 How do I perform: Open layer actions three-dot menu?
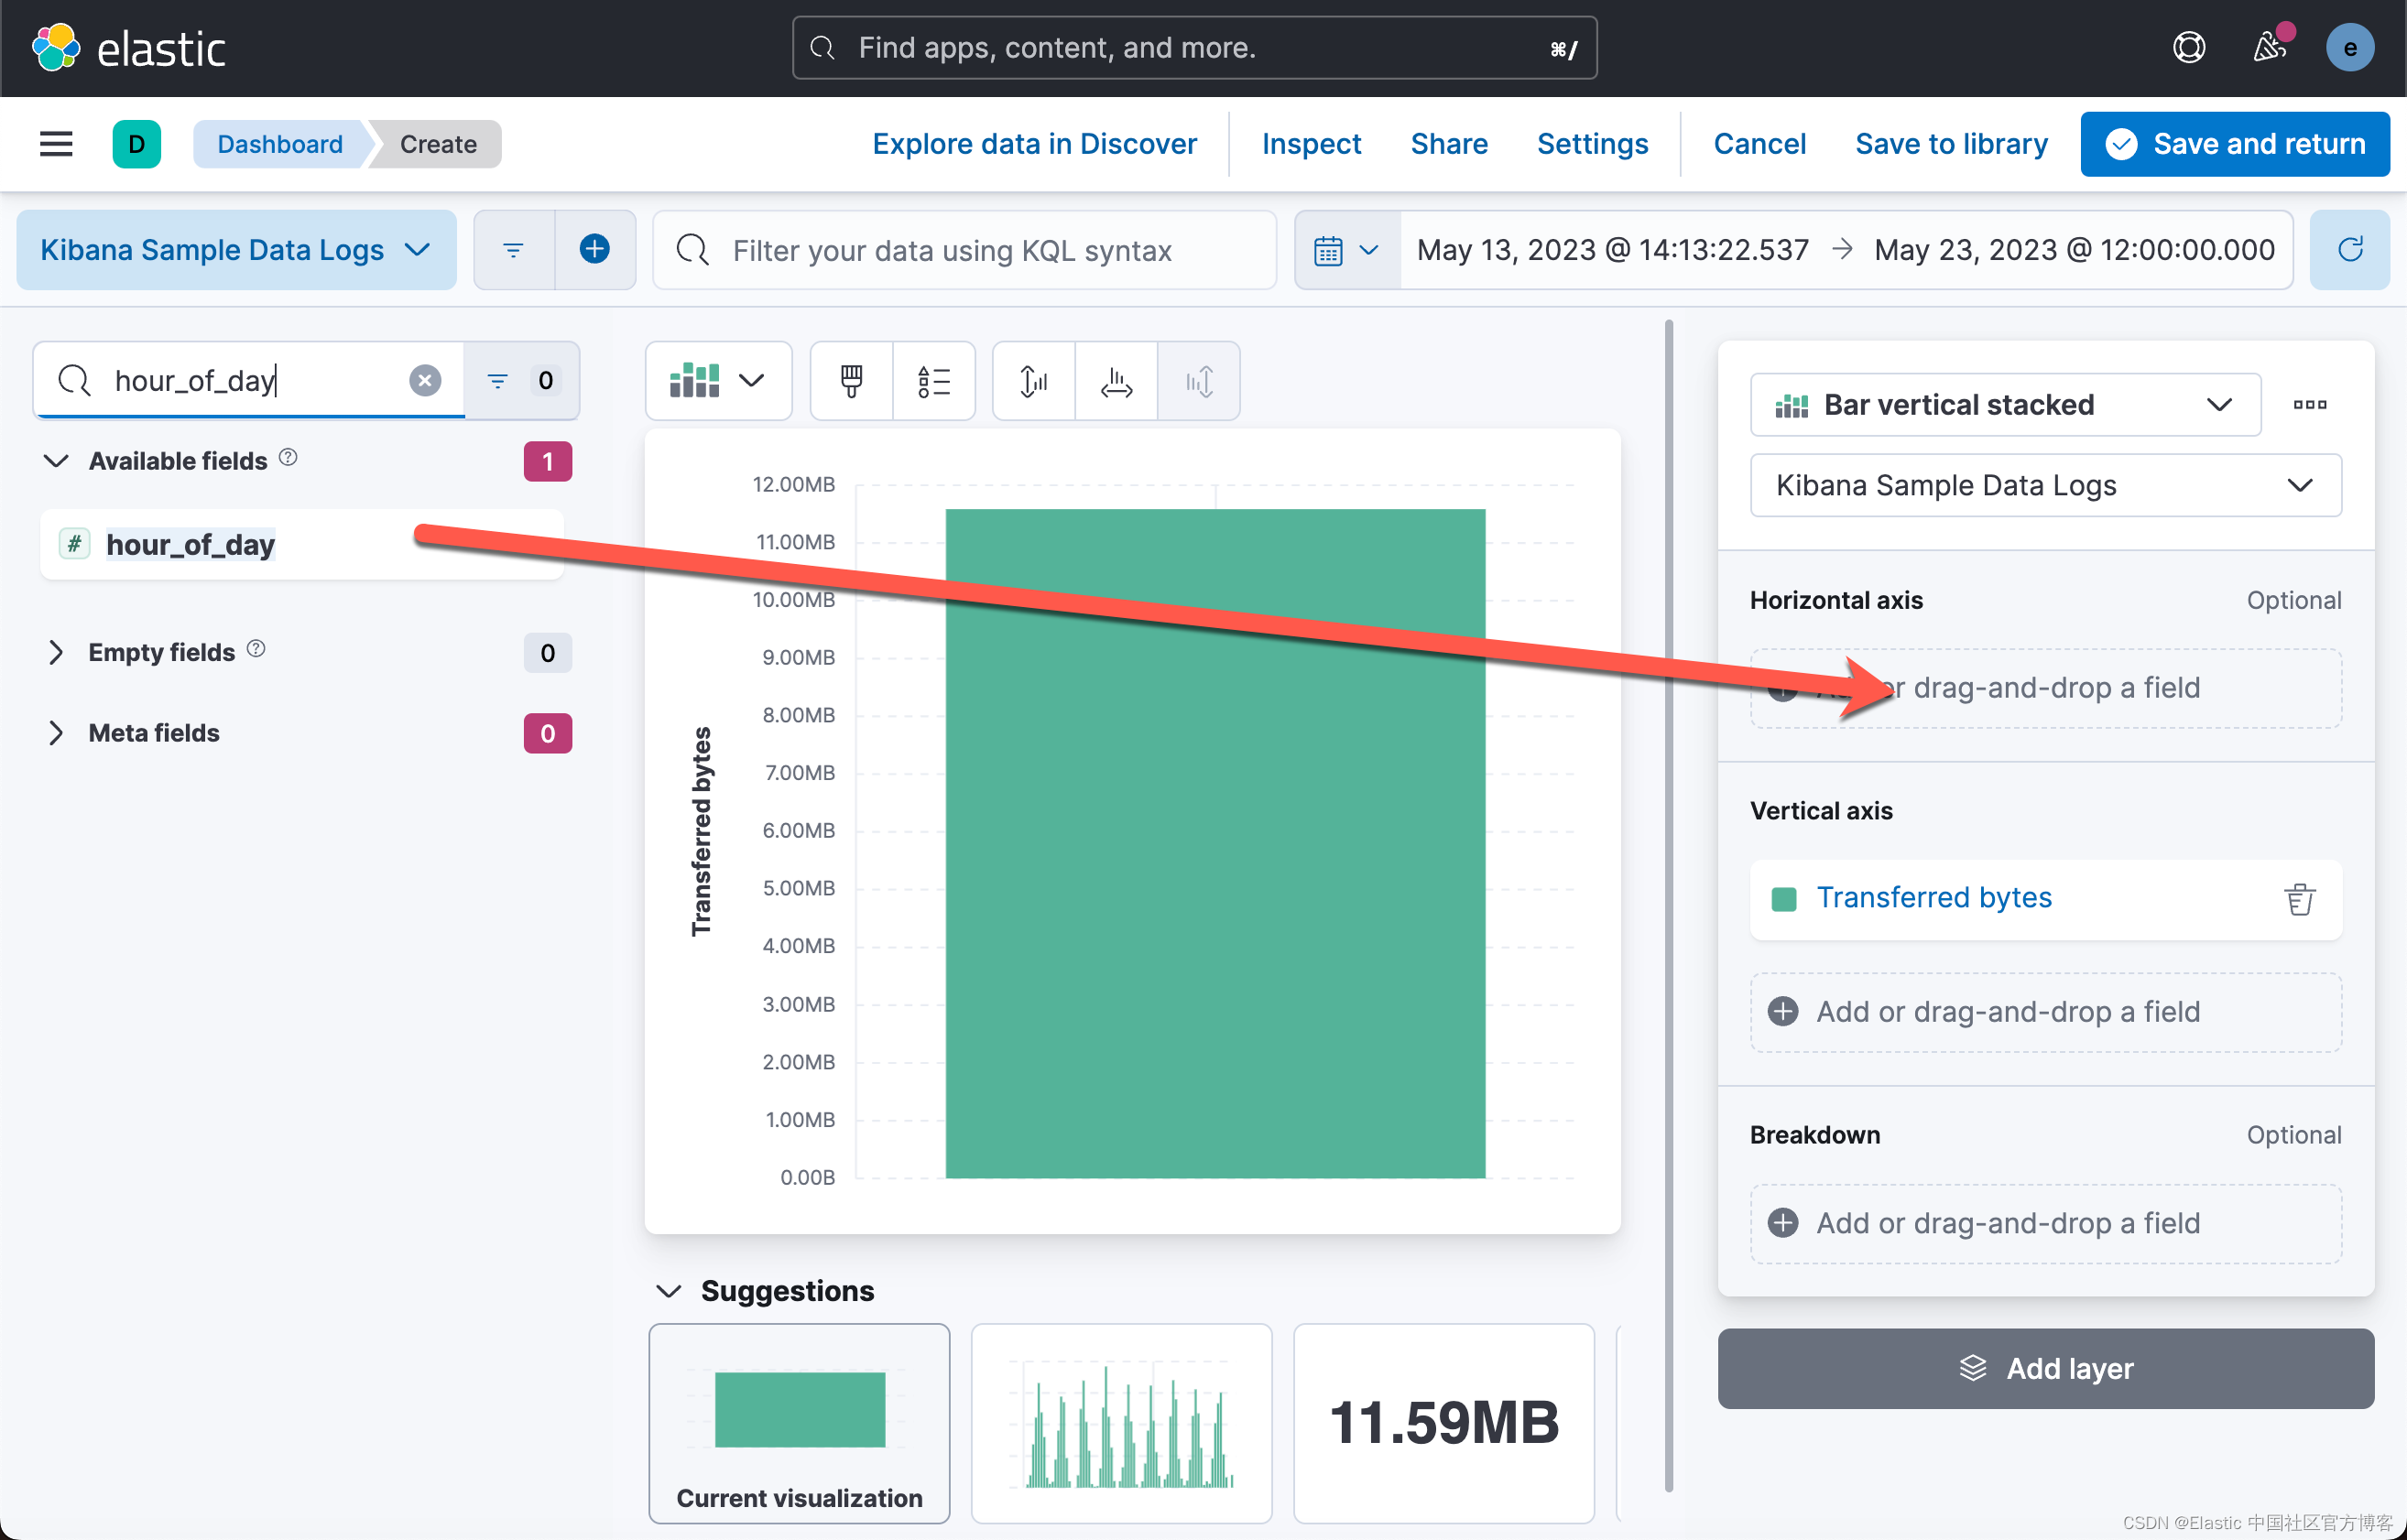tap(2310, 405)
